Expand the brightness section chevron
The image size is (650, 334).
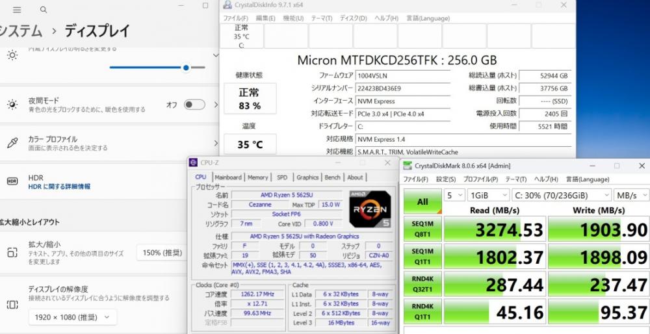pyautogui.click(x=215, y=55)
